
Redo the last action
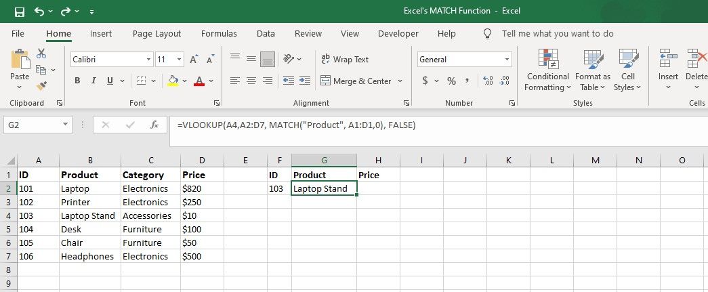[66, 12]
